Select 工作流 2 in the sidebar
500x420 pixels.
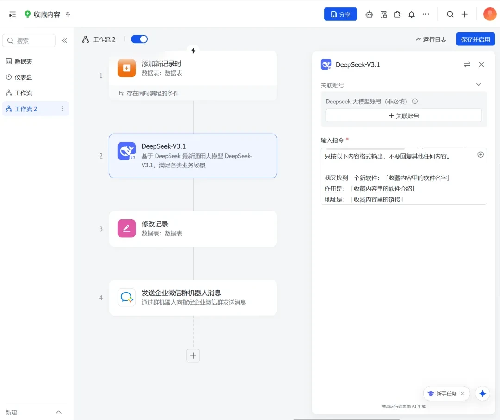click(36, 109)
